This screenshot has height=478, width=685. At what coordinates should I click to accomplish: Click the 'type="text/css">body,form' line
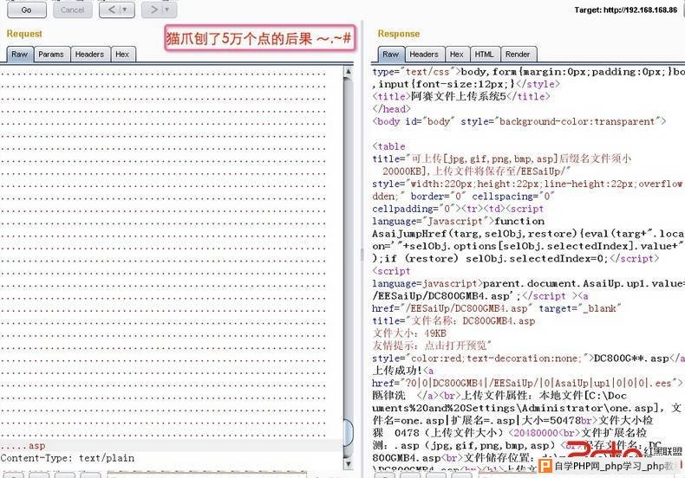click(x=528, y=72)
